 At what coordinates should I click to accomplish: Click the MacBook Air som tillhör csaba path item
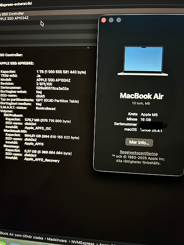coord(22,236)
